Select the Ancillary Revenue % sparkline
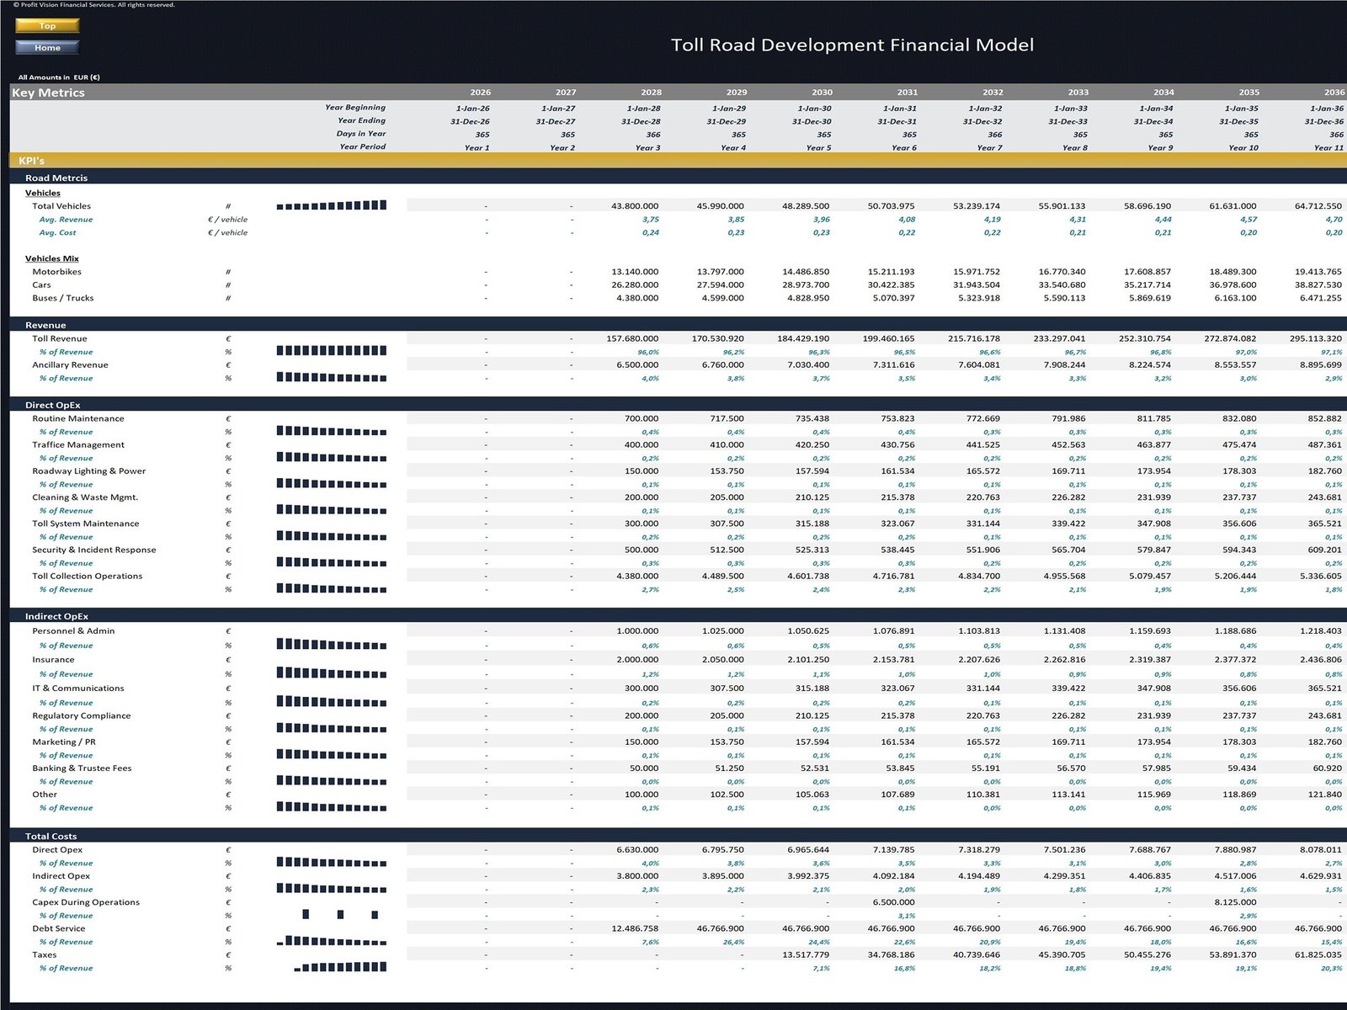This screenshot has width=1347, height=1010. coord(332,378)
